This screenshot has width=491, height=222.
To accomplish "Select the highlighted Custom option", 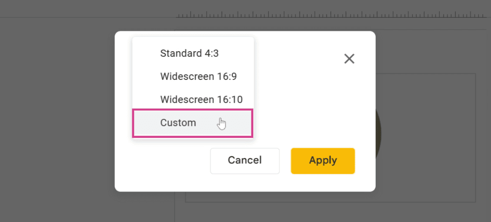I will (x=193, y=123).
